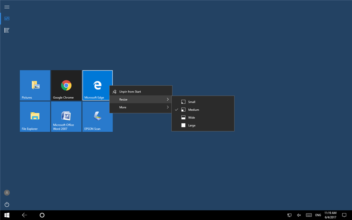This screenshot has width=352, height=220.
Task: Open Cortana circle on taskbar
Action: click(x=42, y=215)
